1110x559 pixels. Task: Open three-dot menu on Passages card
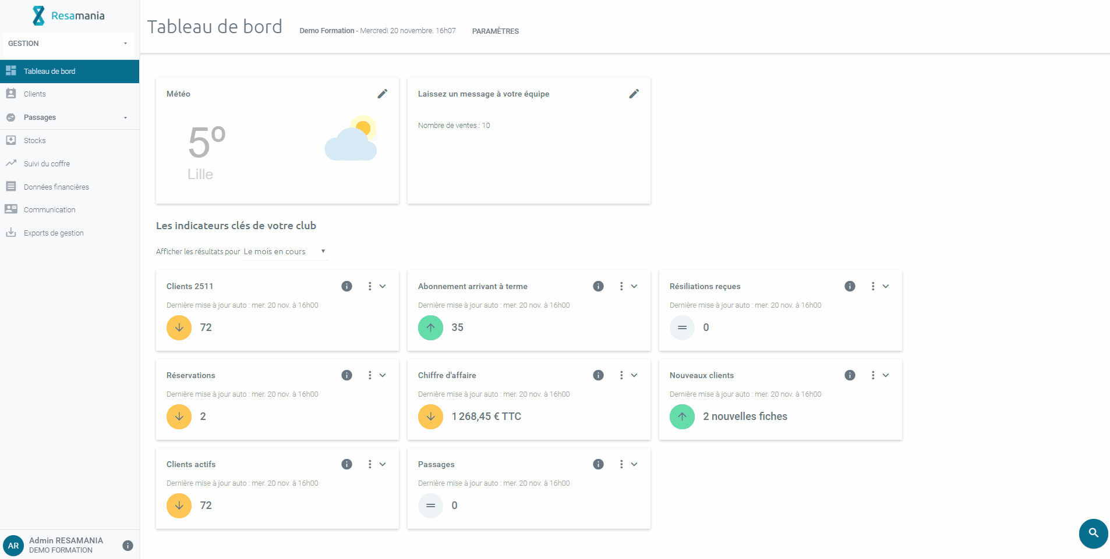point(621,464)
